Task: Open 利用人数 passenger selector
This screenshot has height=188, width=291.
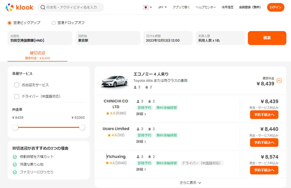Action: 220,38
